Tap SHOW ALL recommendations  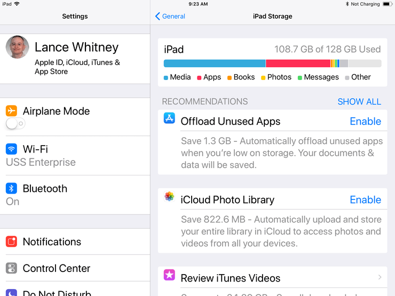pyautogui.click(x=359, y=102)
